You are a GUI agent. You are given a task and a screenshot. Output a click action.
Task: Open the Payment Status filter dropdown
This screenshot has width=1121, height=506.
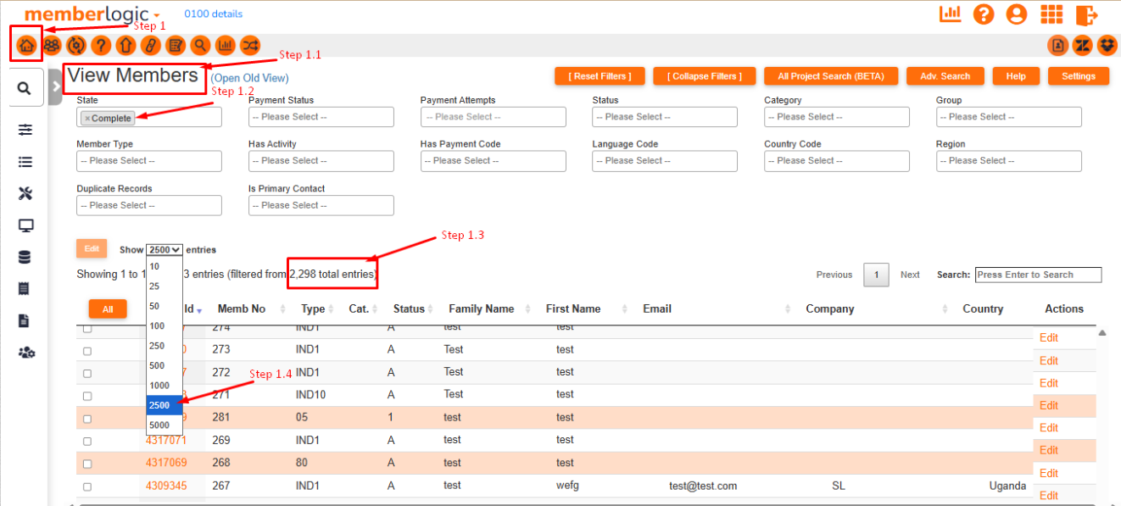[x=321, y=117]
